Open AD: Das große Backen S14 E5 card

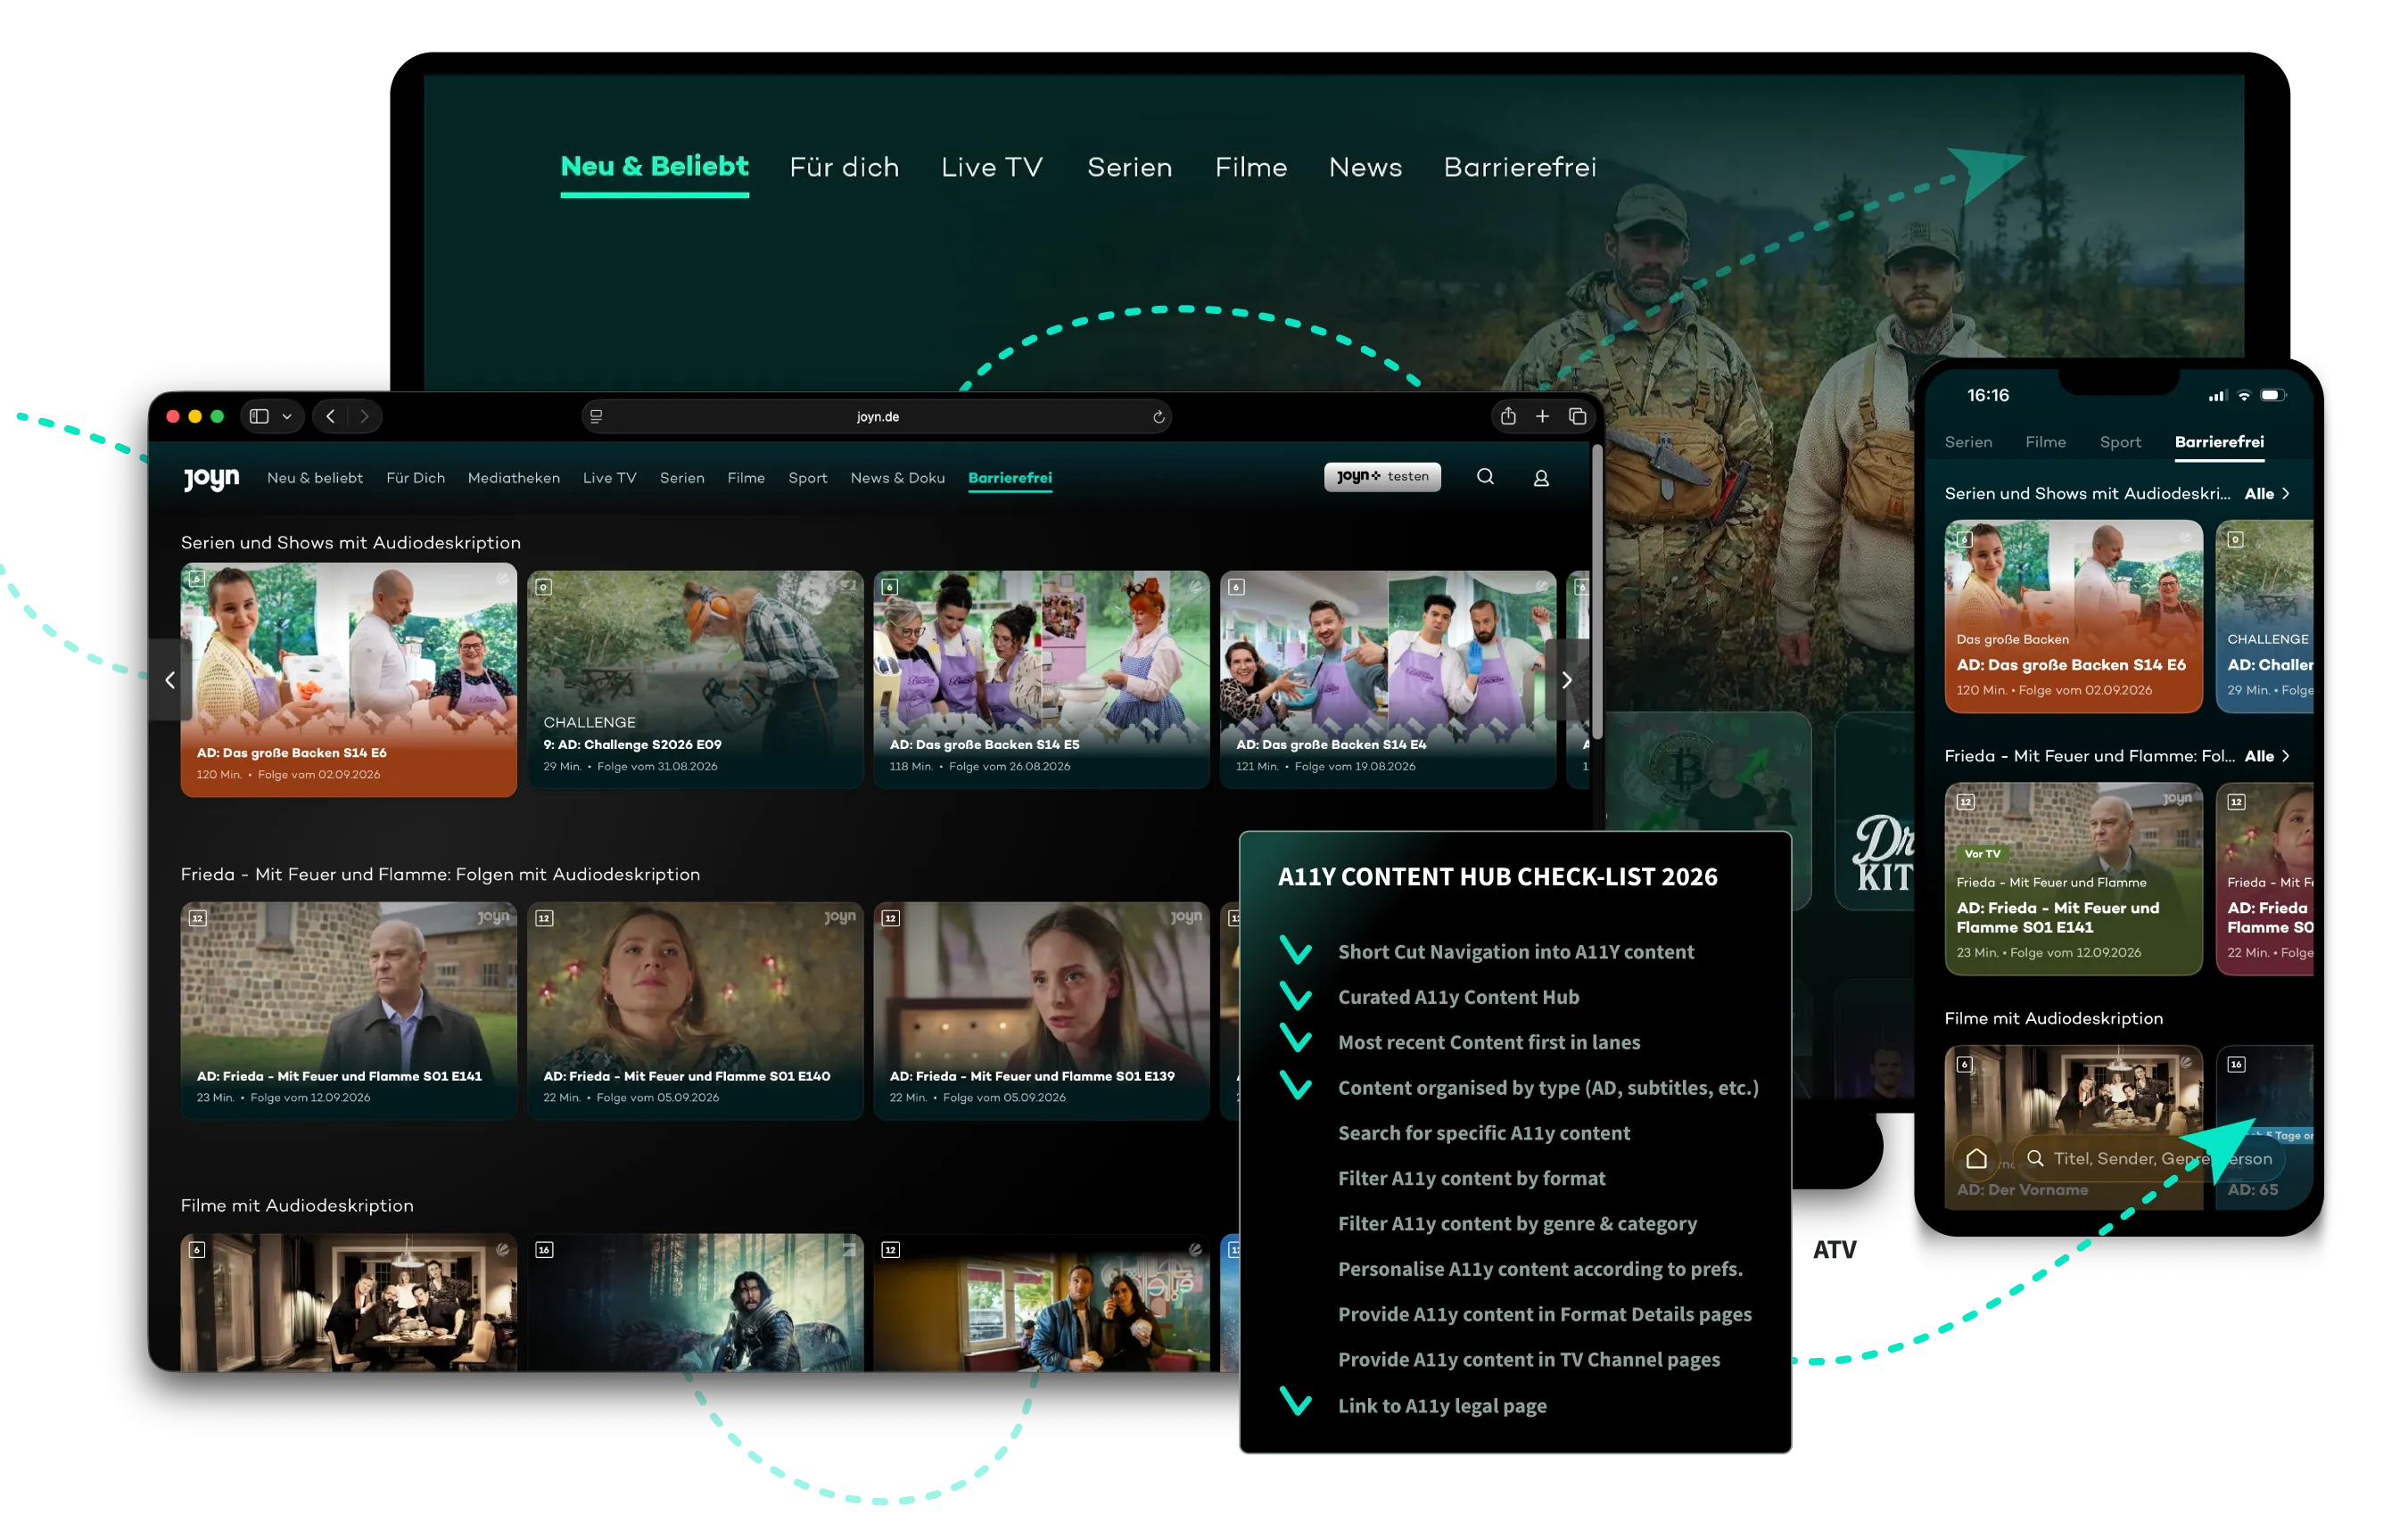[1041, 679]
